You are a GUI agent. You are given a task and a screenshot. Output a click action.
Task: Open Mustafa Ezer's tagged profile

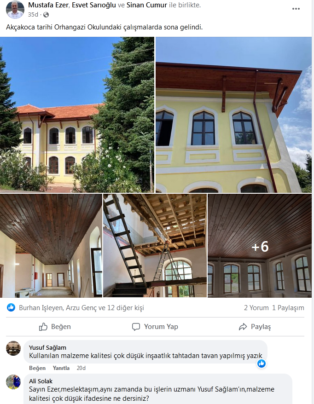click(x=48, y=5)
